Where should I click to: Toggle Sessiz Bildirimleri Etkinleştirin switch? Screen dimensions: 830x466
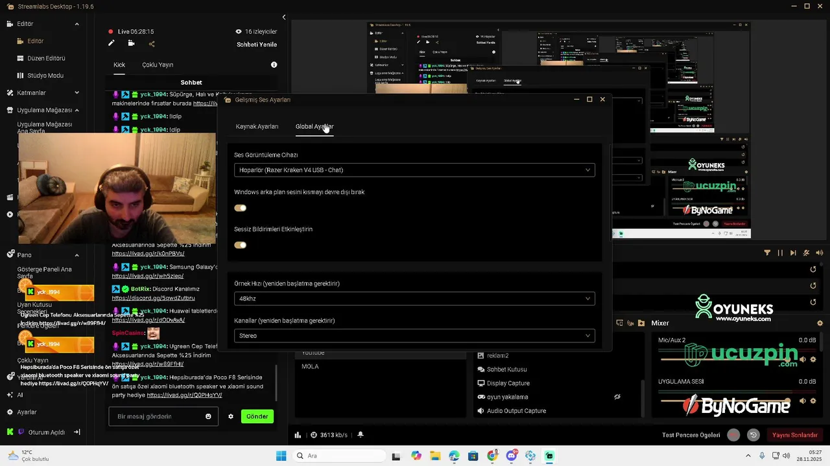coord(241,245)
